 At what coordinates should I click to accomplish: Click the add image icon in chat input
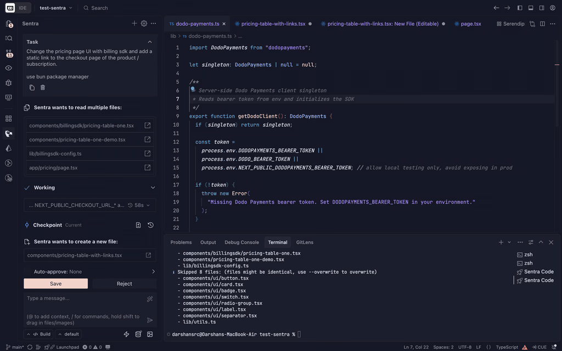click(x=150, y=334)
